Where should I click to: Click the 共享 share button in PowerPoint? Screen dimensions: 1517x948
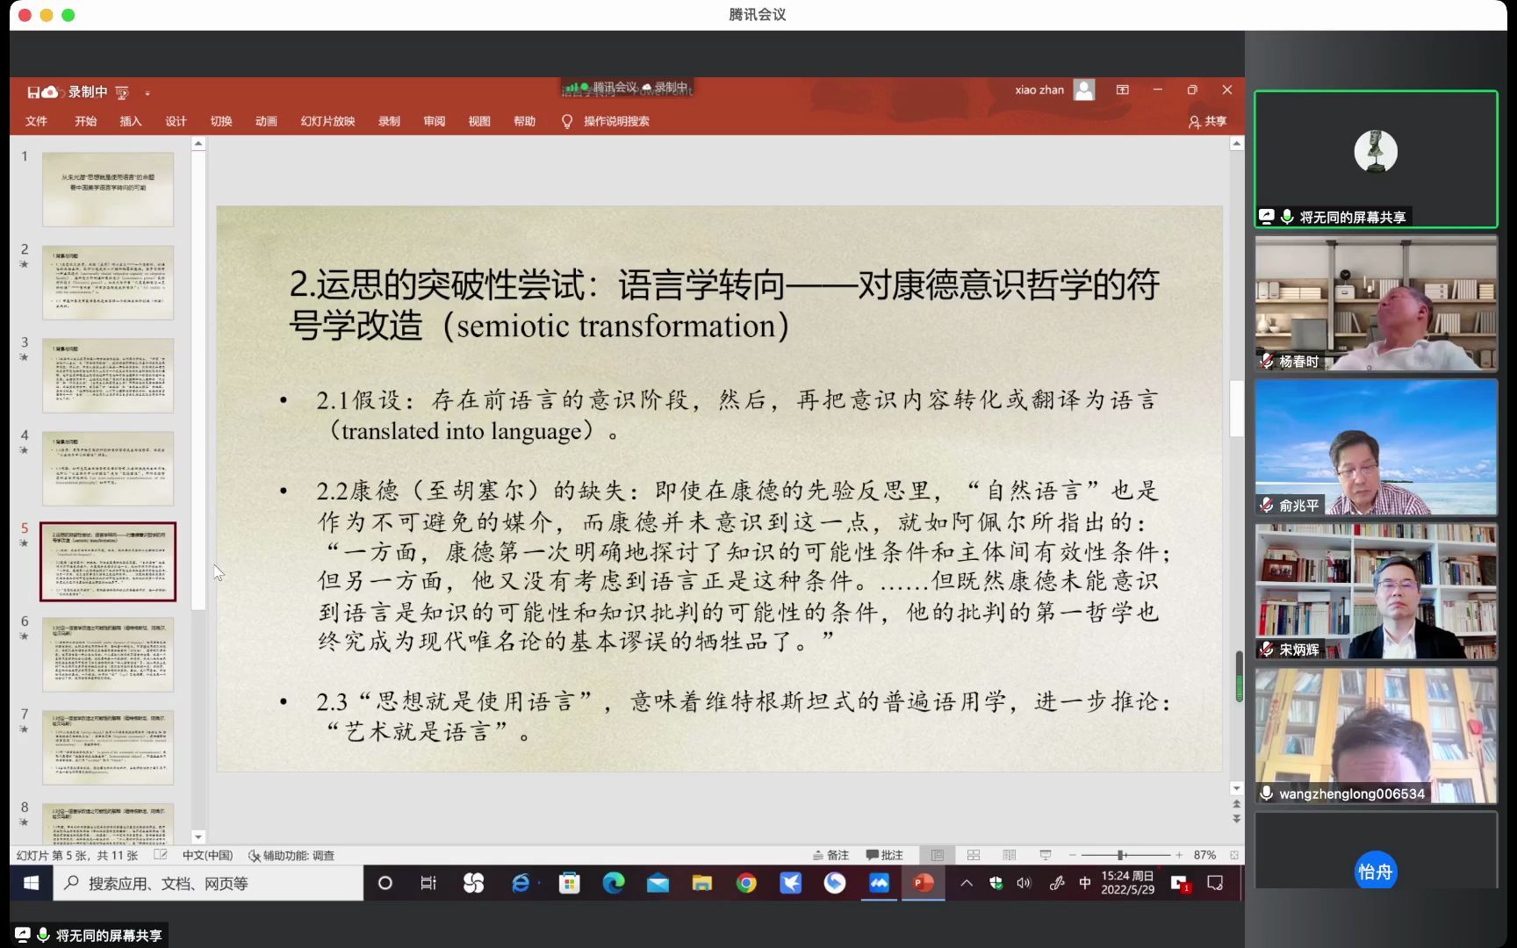[x=1208, y=121]
